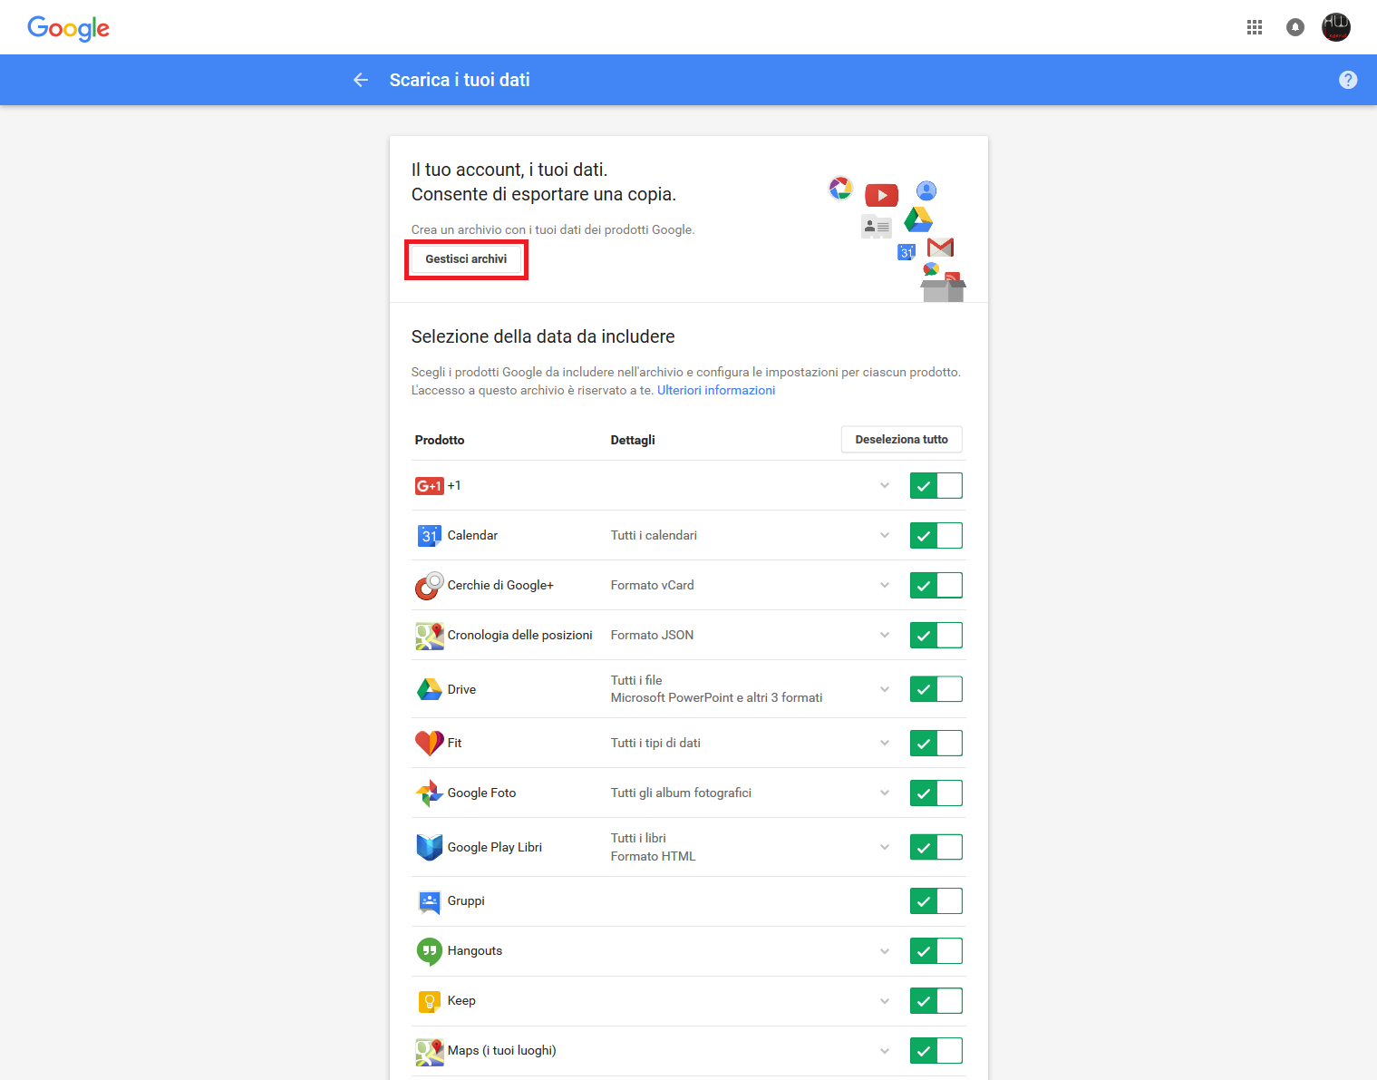Viewport: 1377px width, 1080px height.
Task: Expand the Cerchie di Google+ chevron
Action: 885,586
